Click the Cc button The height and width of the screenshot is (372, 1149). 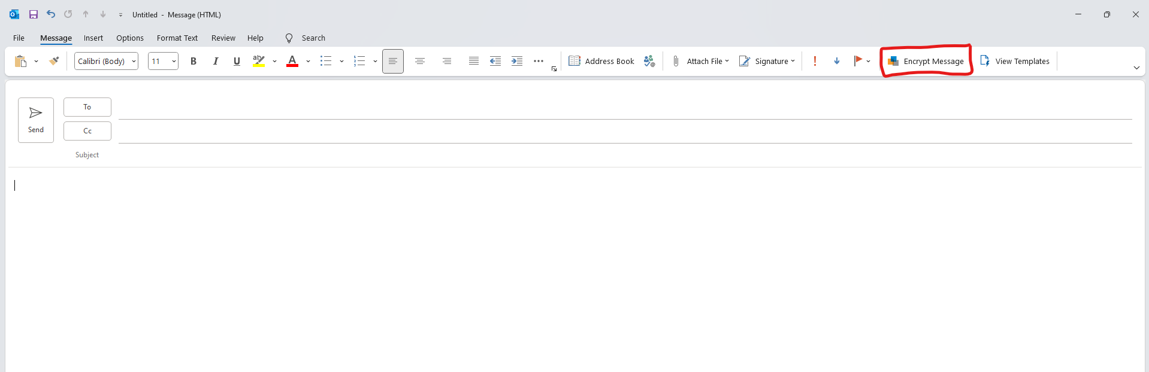87,131
